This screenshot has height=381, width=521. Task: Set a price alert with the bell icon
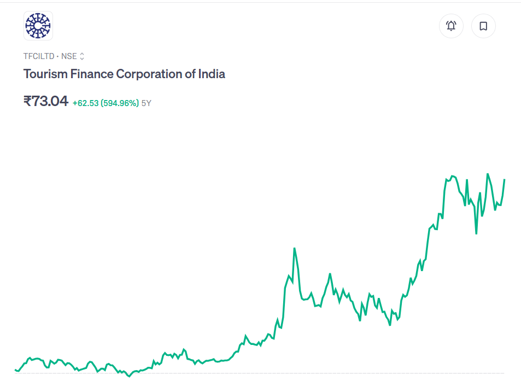click(451, 26)
